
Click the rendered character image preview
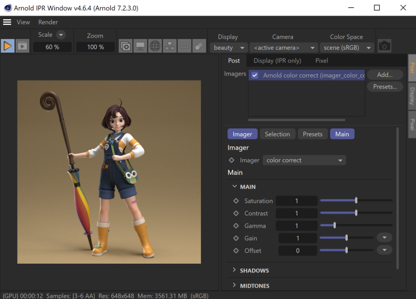109,172
